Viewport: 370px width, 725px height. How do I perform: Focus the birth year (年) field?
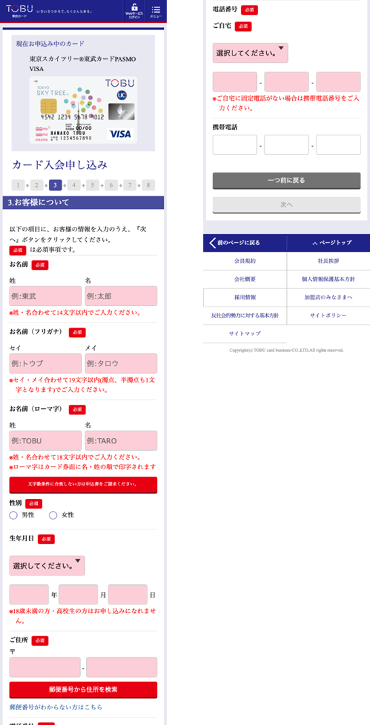(28, 594)
